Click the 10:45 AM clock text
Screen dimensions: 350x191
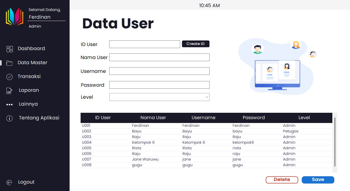click(210, 5)
